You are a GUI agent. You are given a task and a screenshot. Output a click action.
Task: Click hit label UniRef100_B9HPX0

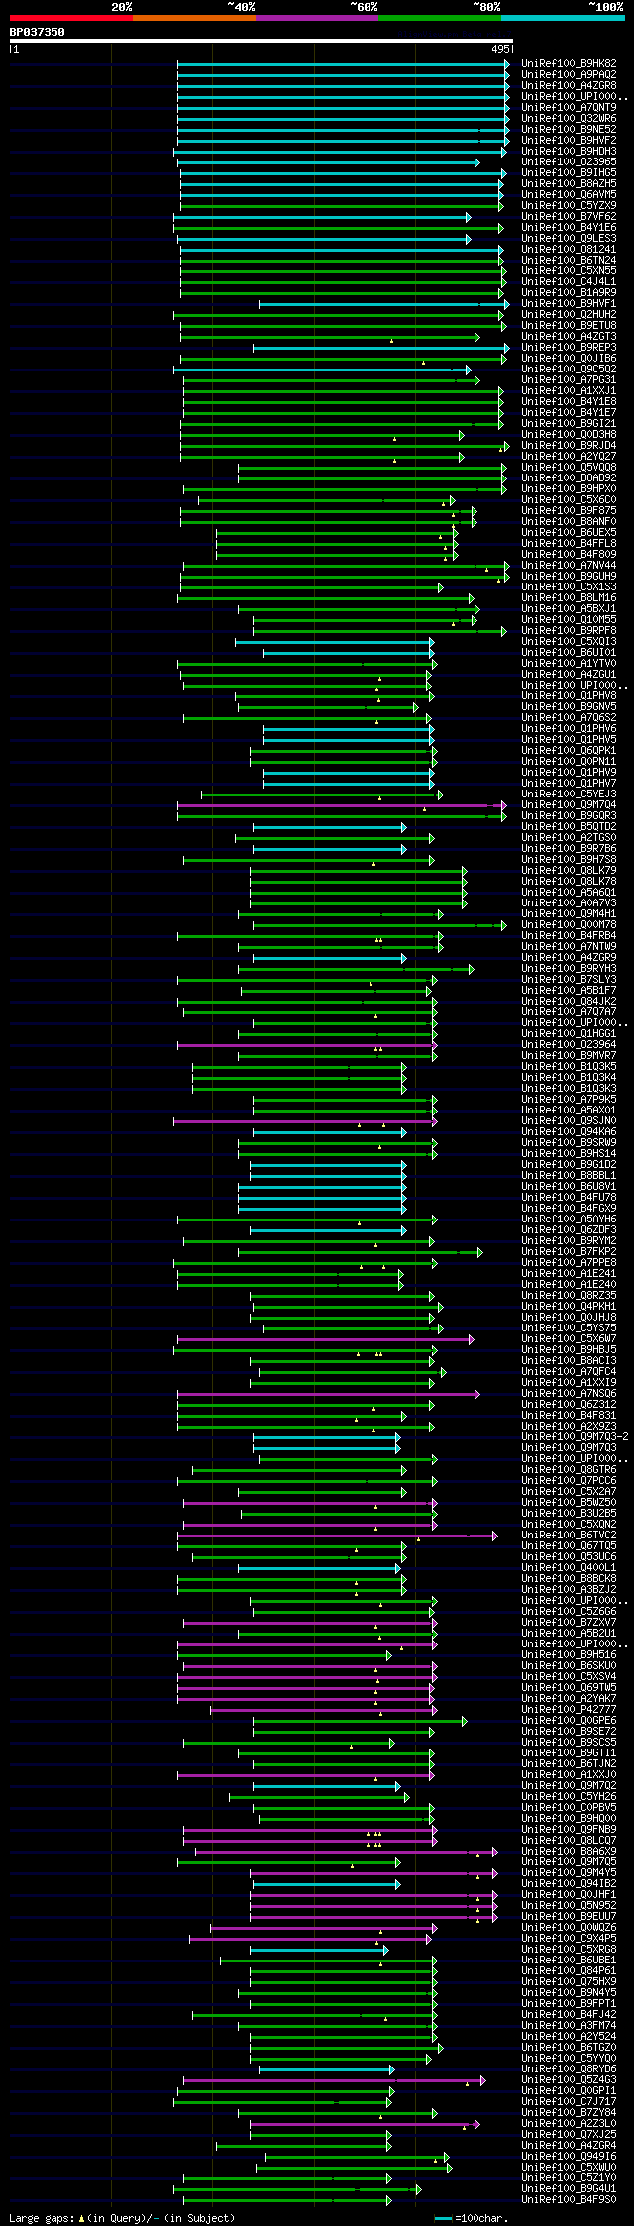[x=569, y=488]
